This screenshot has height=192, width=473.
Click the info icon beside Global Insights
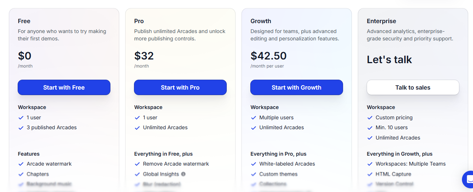coord(183,174)
